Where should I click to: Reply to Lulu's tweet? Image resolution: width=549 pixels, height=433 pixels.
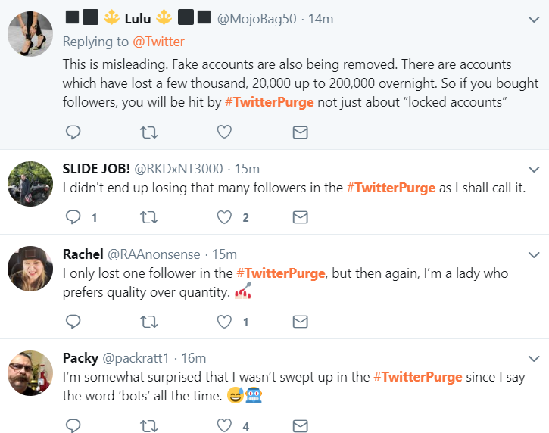pyautogui.click(x=73, y=132)
